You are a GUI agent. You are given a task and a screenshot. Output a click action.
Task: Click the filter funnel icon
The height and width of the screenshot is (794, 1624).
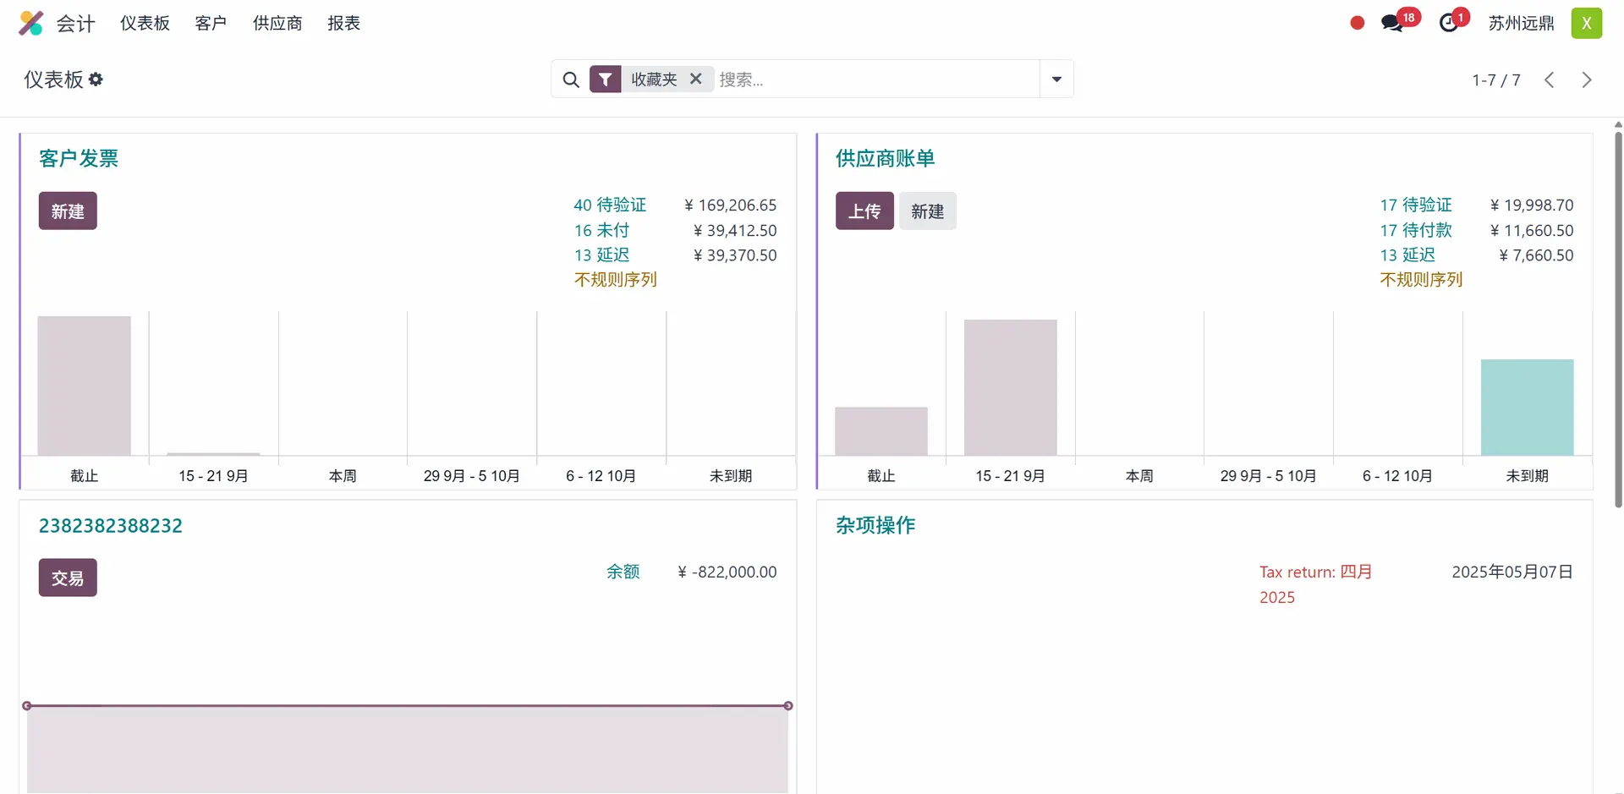click(x=605, y=79)
